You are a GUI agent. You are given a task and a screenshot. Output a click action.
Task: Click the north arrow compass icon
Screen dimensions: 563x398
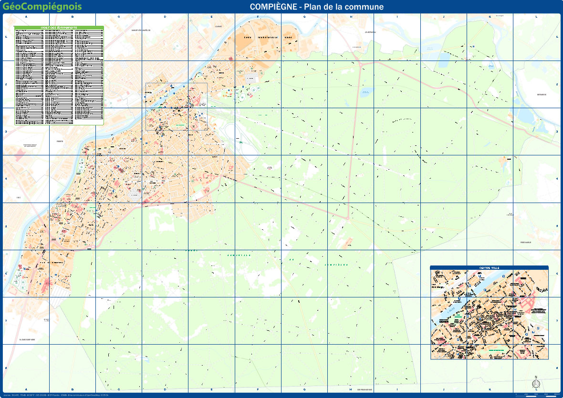(x=536, y=383)
